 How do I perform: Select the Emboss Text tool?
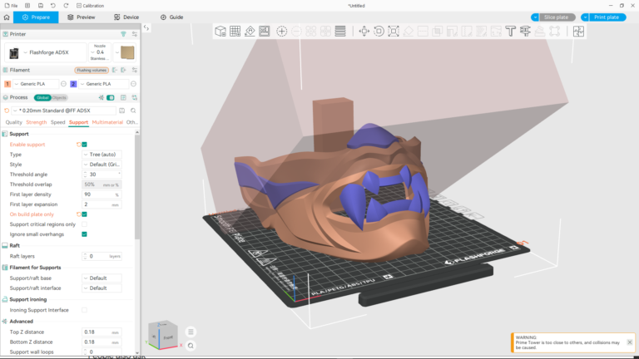(x=510, y=32)
